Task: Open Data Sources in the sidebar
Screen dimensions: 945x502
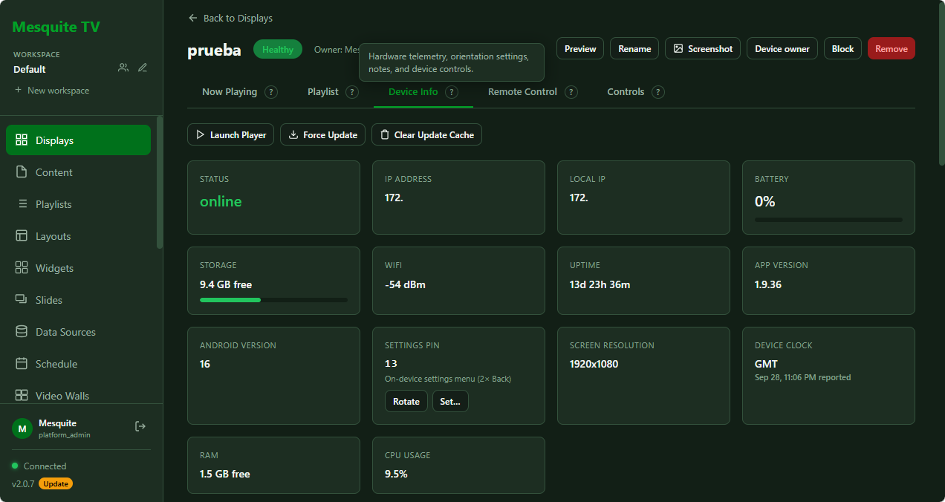Action: 78,332
